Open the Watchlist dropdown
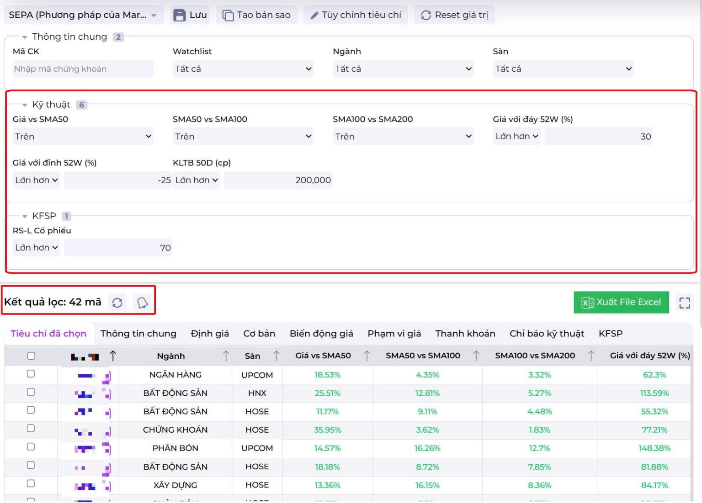The width and height of the screenshot is (702, 503). click(243, 69)
